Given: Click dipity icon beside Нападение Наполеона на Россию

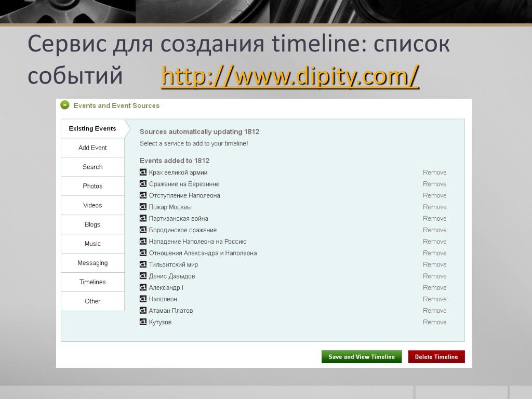Looking at the screenshot, I should (143, 241).
